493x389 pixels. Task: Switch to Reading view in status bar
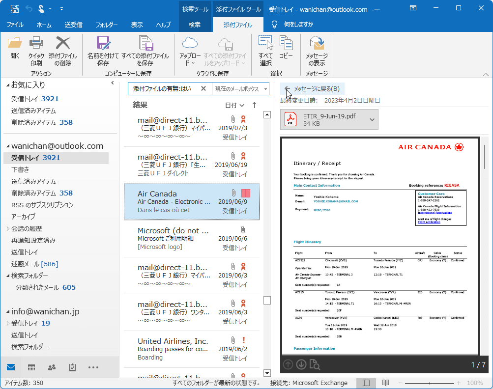(x=385, y=383)
